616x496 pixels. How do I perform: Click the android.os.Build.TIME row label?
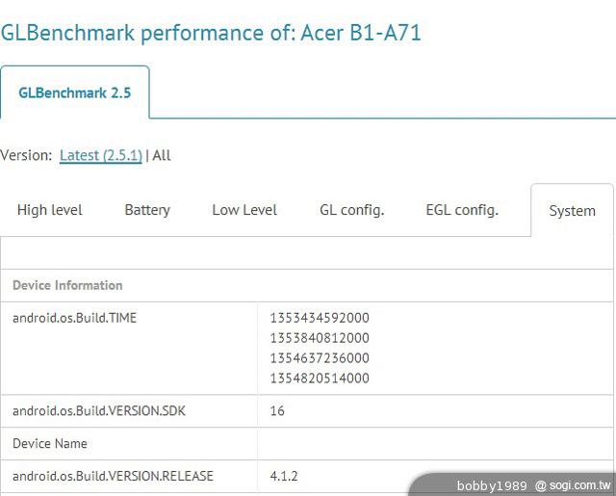74,318
